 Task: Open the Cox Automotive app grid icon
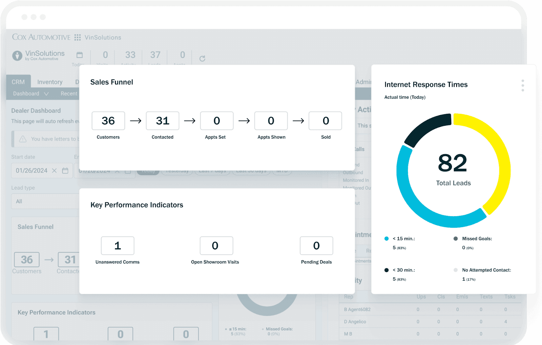pos(78,37)
